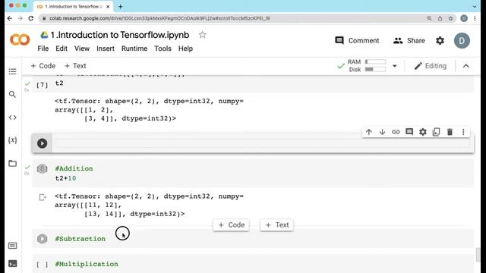Clear the output of the Addition cell
The height and width of the screenshot is (273, 486).
click(x=43, y=197)
